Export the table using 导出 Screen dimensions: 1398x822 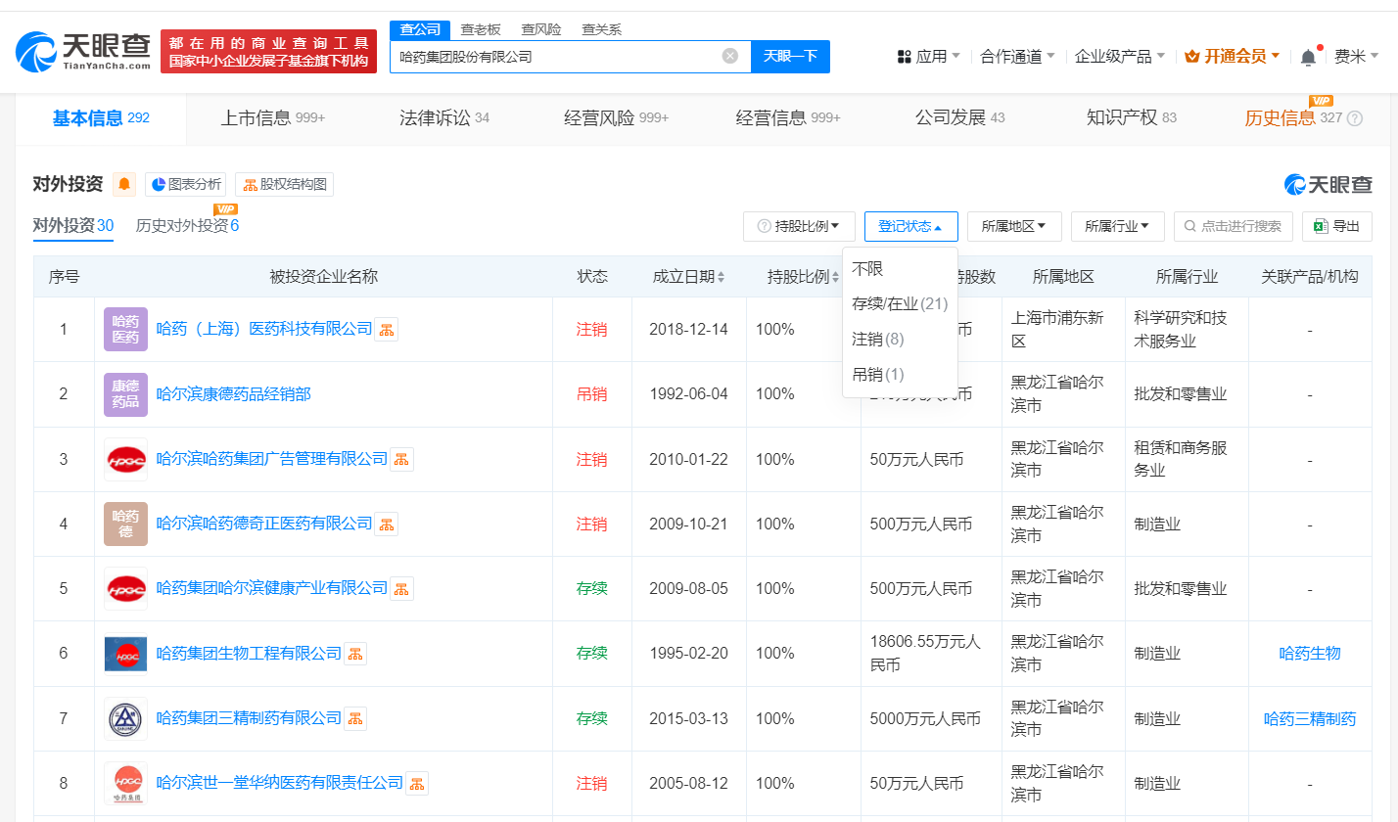click(x=1336, y=226)
